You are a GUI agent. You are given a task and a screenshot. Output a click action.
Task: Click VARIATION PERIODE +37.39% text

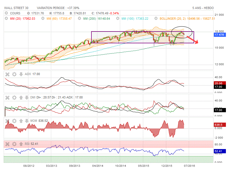pos(58,8)
